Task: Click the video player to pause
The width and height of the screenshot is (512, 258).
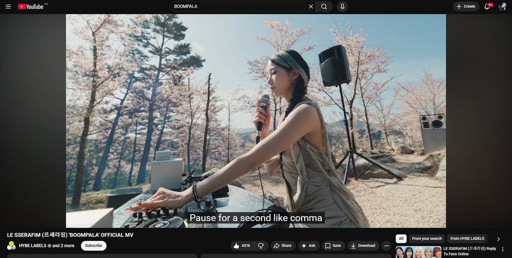Action: tap(256, 121)
